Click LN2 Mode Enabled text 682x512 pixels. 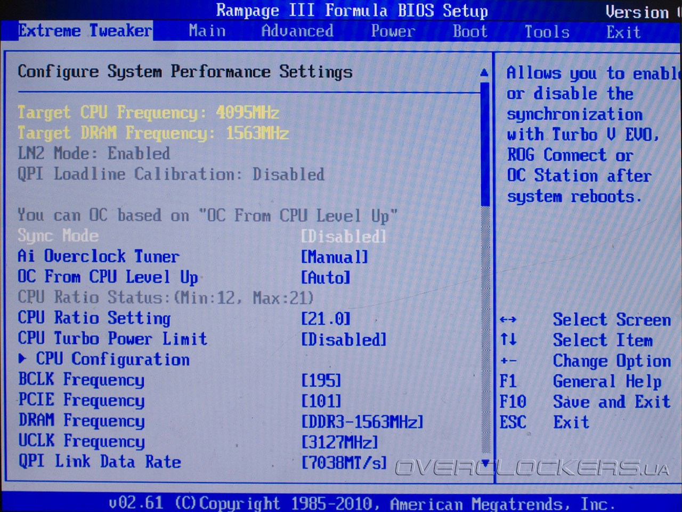94,154
